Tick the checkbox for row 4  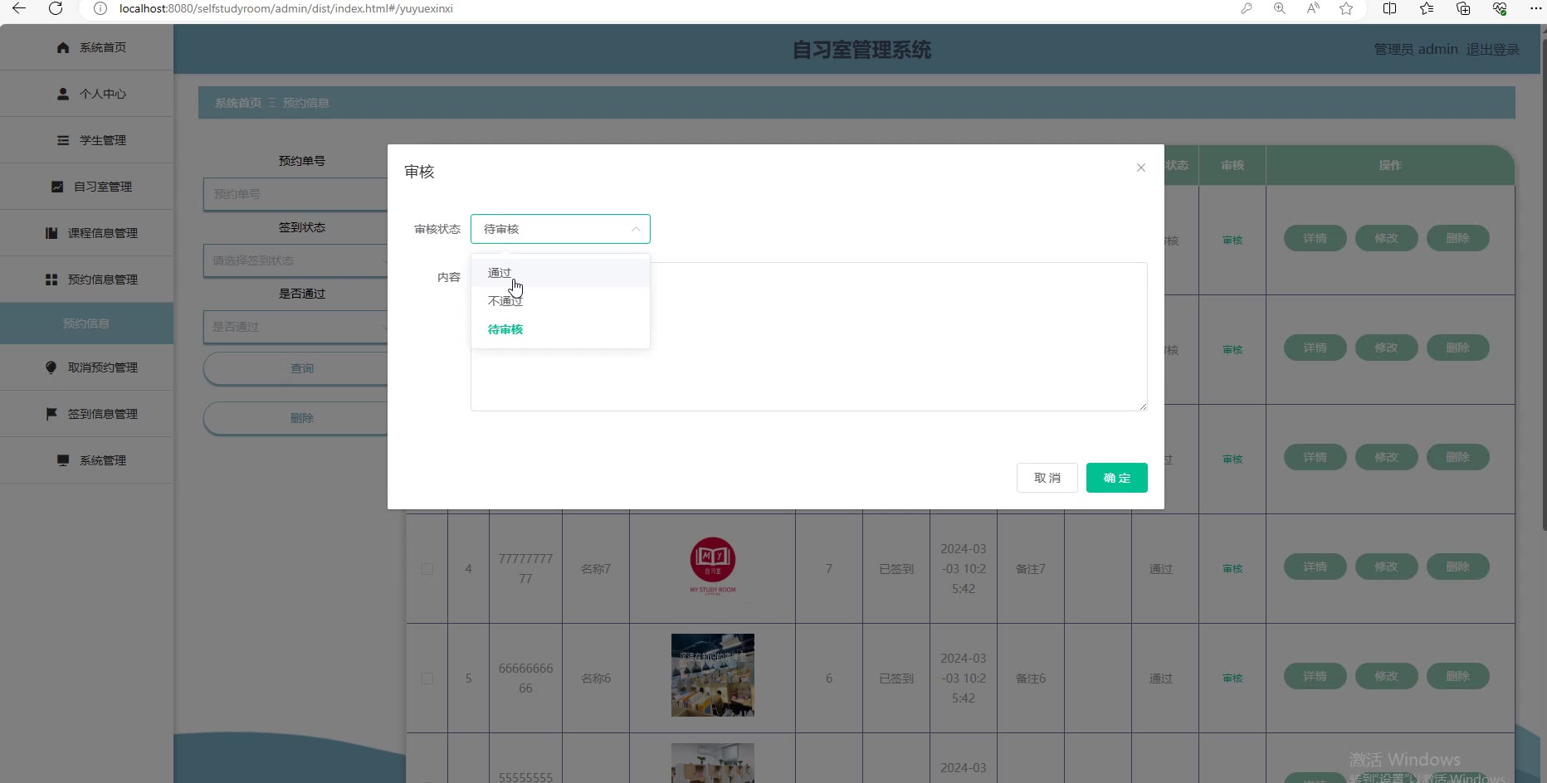[x=427, y=569]
